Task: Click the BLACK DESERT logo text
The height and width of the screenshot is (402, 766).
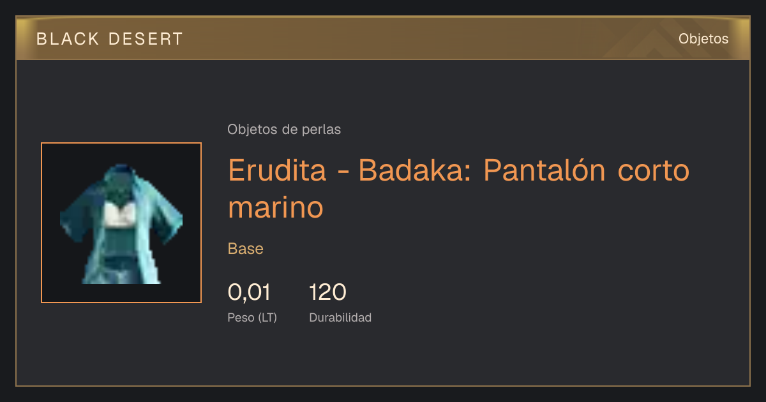Action: pos(110,39)
